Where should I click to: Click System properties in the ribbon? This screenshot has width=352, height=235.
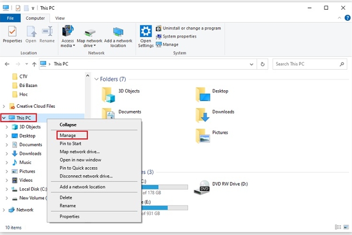[176, 37]
